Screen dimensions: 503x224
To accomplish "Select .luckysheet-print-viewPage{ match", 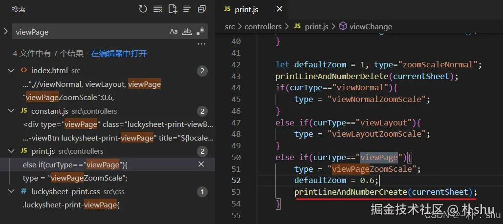I will (71, 205).
